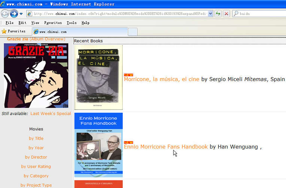This screenshot has height=188, width=286.
Task: Click the address bar URL field
Action: (120, 14)
